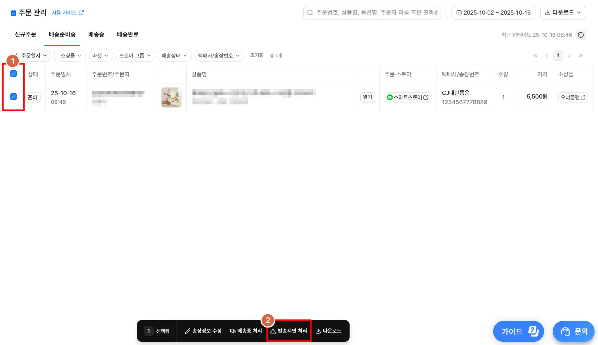Click 배송중 처리 truck button
The image size is (598, 345).
coord(246,331)
